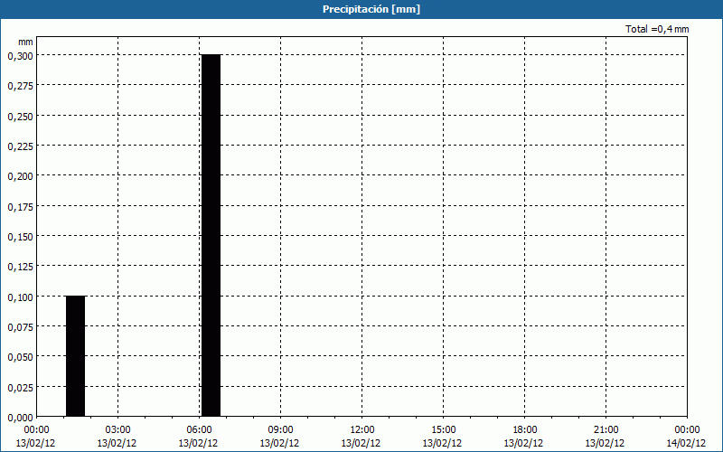Click the y-axis label 0,150
Screen dimensions: 723x452
point(20,237)
